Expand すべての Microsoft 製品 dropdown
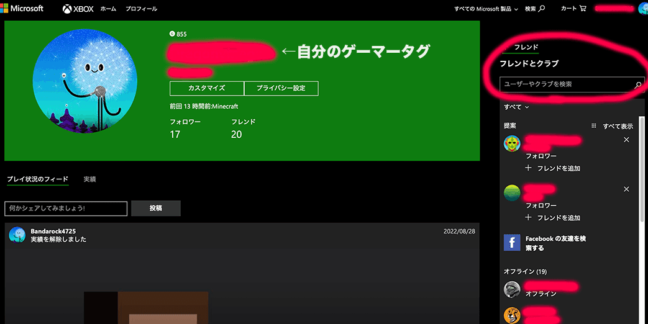This screenshot has width=648, height=324. point(486,9)
